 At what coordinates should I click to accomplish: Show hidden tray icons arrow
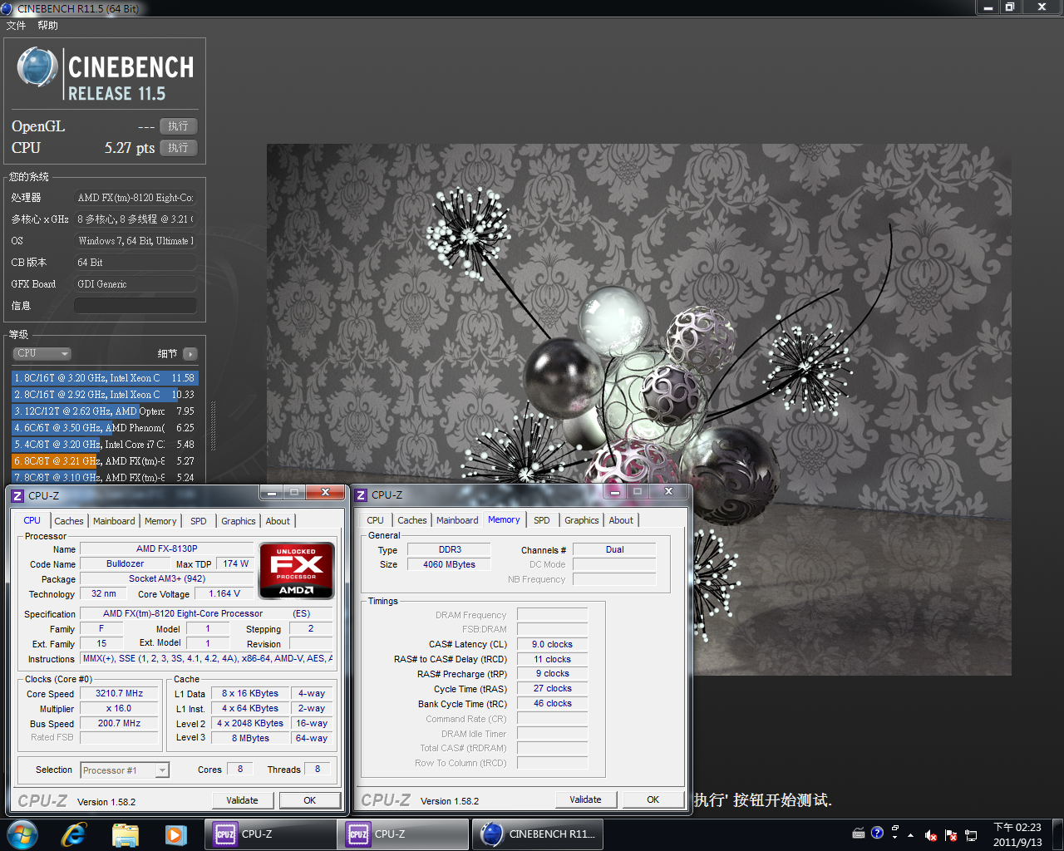(911, 834)
